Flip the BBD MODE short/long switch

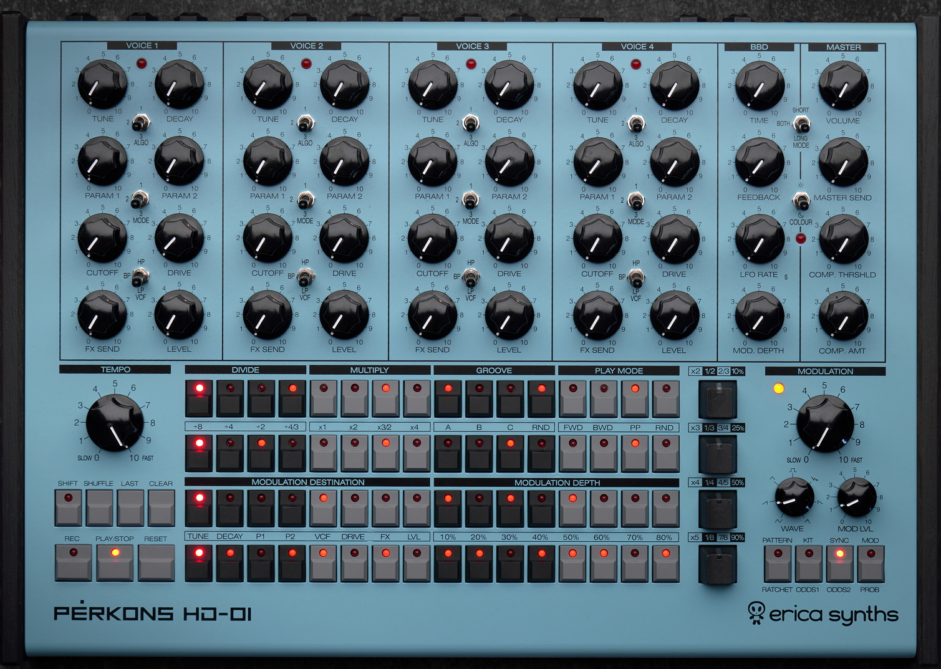(801, 123)
